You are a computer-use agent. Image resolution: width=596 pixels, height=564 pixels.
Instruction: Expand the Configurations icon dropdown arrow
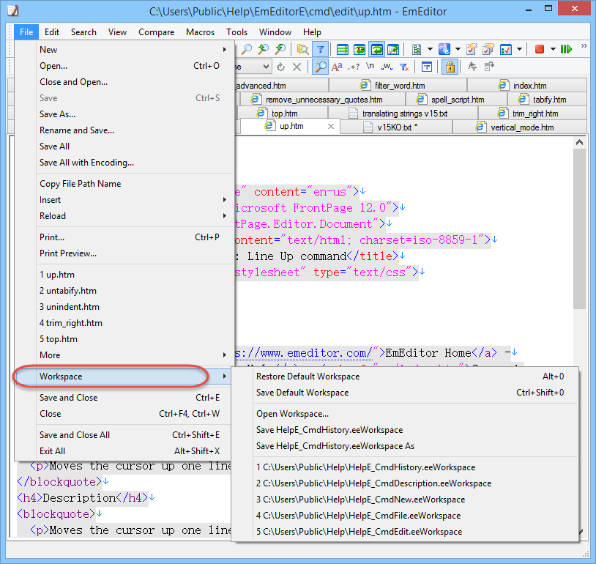[x=430, y=49]
